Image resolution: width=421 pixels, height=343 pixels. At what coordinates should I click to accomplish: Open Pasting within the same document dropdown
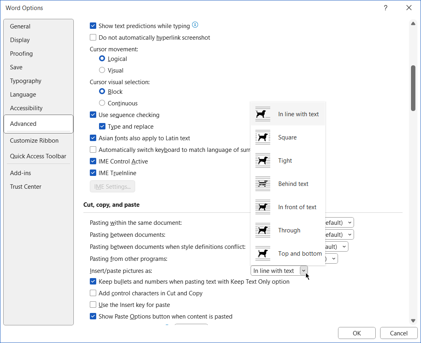[x=350, y=223]
